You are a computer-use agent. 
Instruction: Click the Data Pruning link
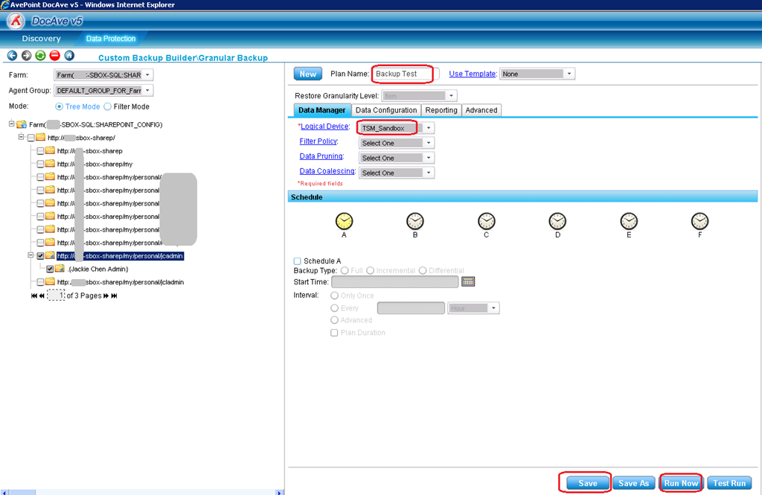pyautogui.click(x=321, y=156)
